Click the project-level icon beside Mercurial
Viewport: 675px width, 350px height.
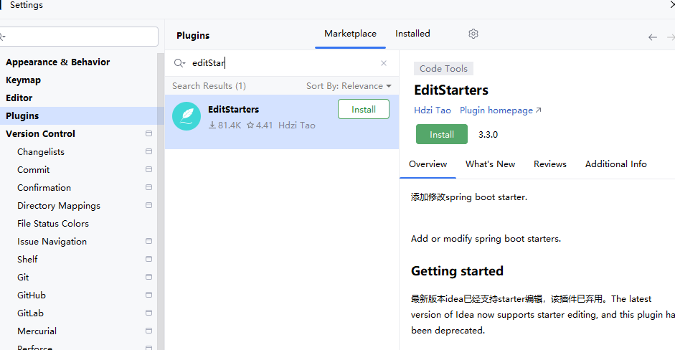coord(149,331)
